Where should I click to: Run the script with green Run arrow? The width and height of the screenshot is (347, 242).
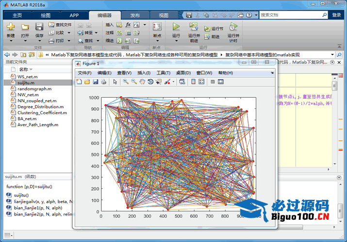coord(176,27)
